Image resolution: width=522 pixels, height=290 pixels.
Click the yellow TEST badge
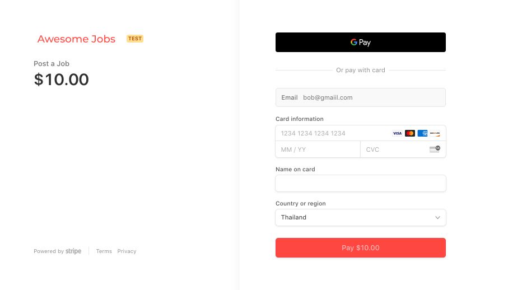coord(135,39)
